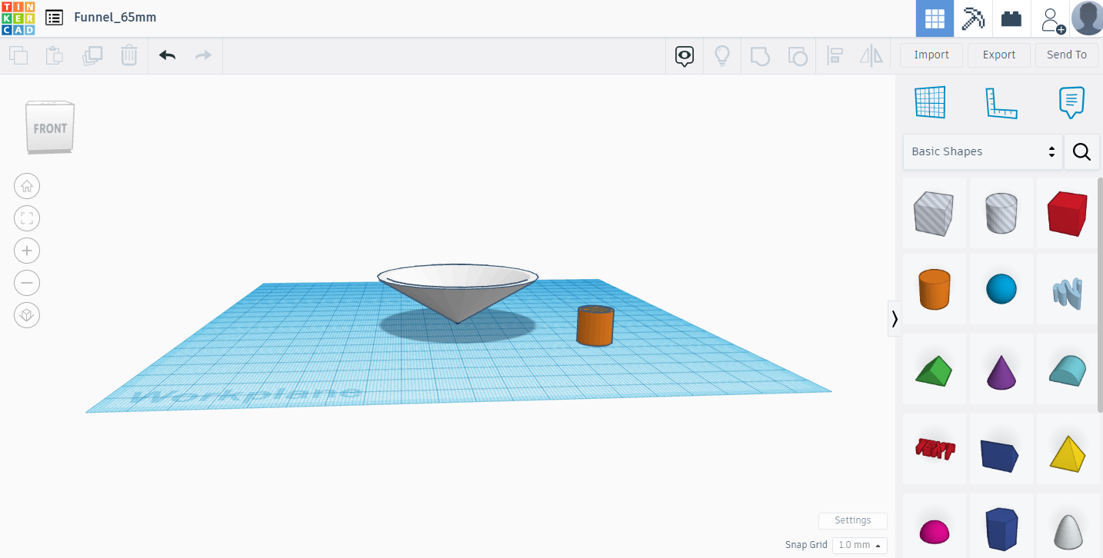
Task: Pick the red Text shape
Action: point(934,449)
